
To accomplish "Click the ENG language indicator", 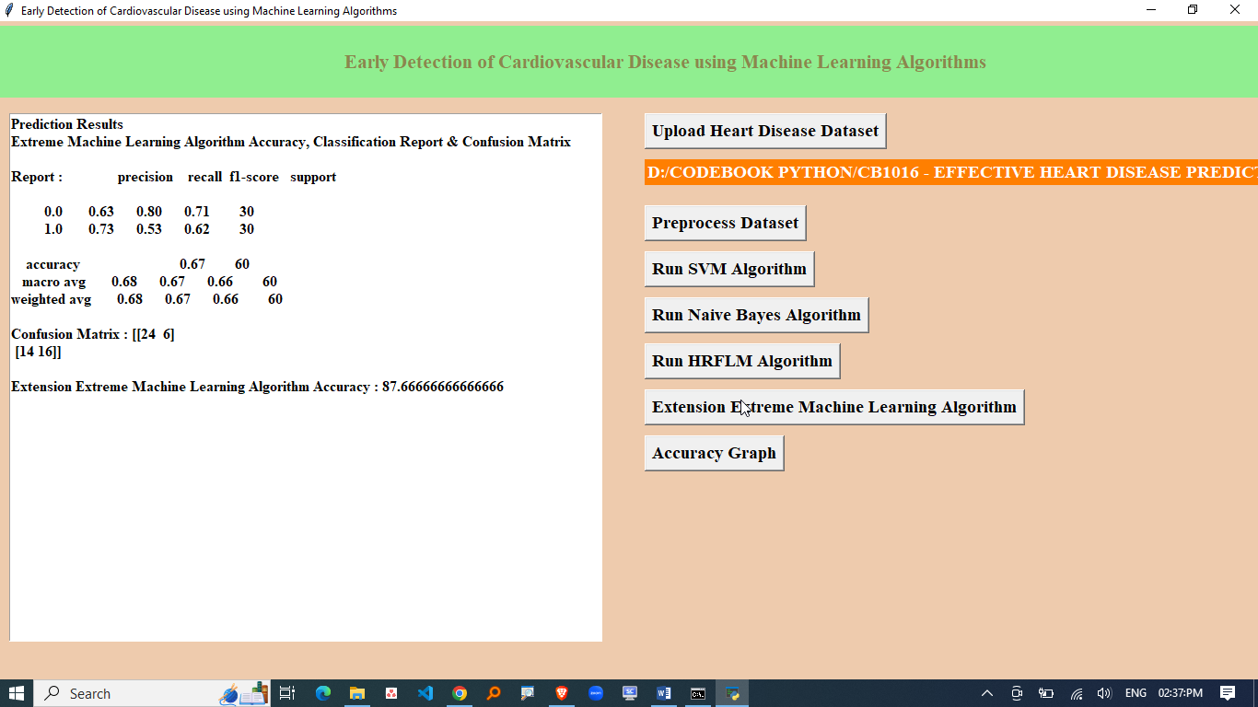I will (1136, 693).
